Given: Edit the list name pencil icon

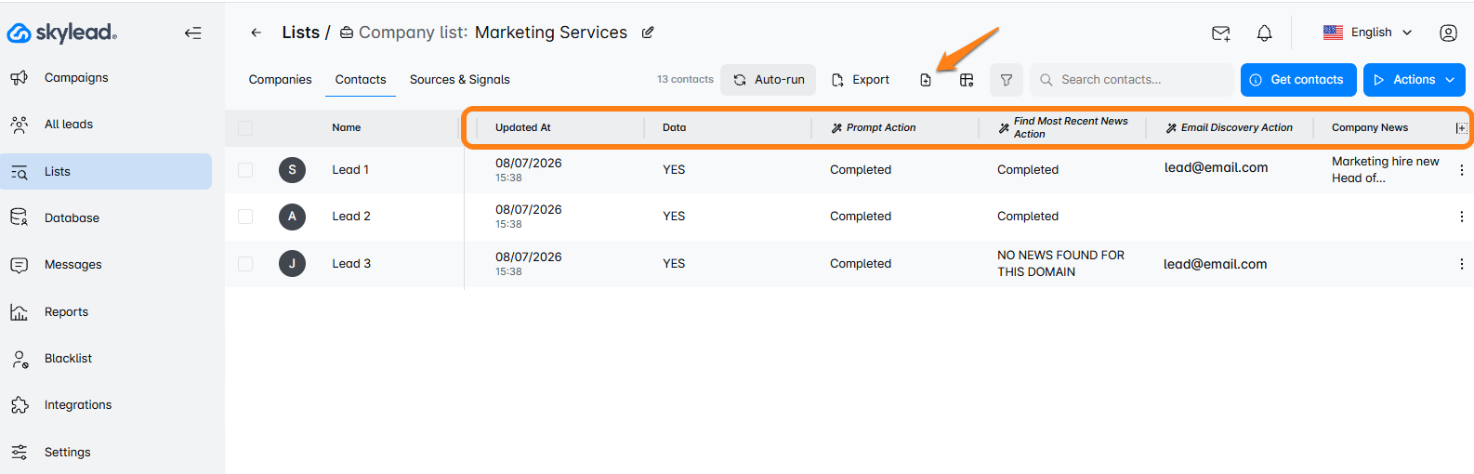Looking at the screenshot, I should tap(648, 33).
